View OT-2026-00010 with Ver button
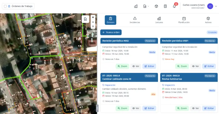 [x=195, y=108]
